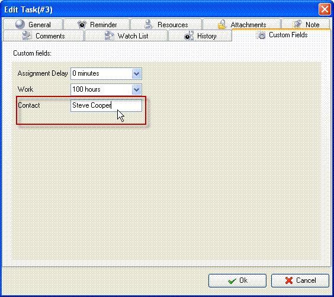
Task: Click the General tab sphere icon
Action: click(x=20, y=24)
